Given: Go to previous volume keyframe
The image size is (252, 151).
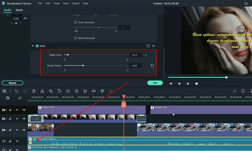Looking at the screenshot, I should [x=12, y=23].
